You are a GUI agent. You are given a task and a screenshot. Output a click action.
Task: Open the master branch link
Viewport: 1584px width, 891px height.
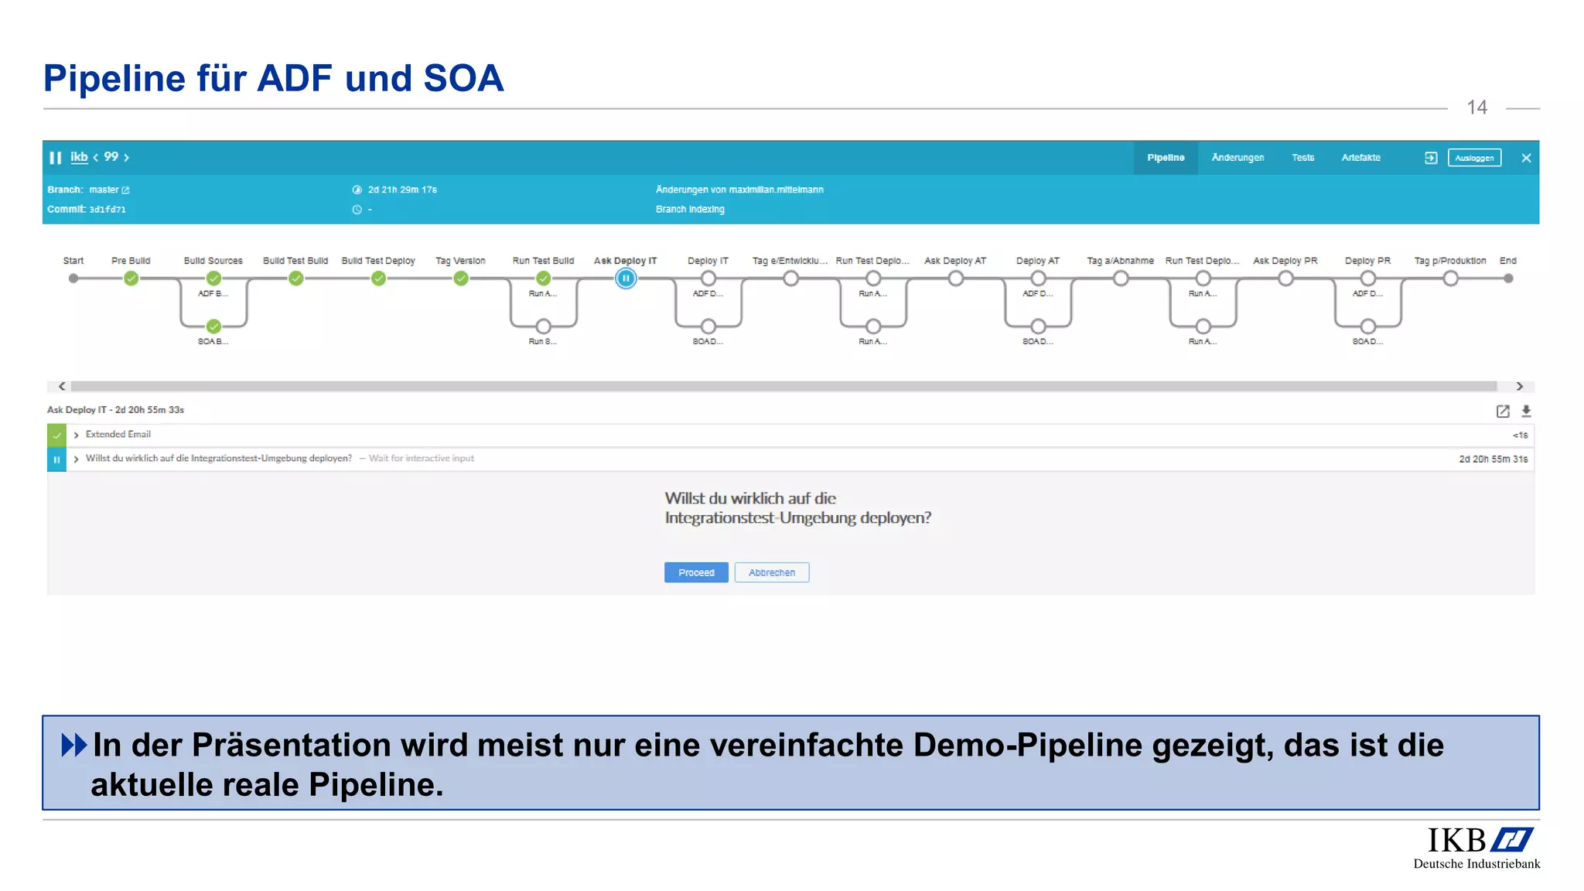(x=109, y=189)
